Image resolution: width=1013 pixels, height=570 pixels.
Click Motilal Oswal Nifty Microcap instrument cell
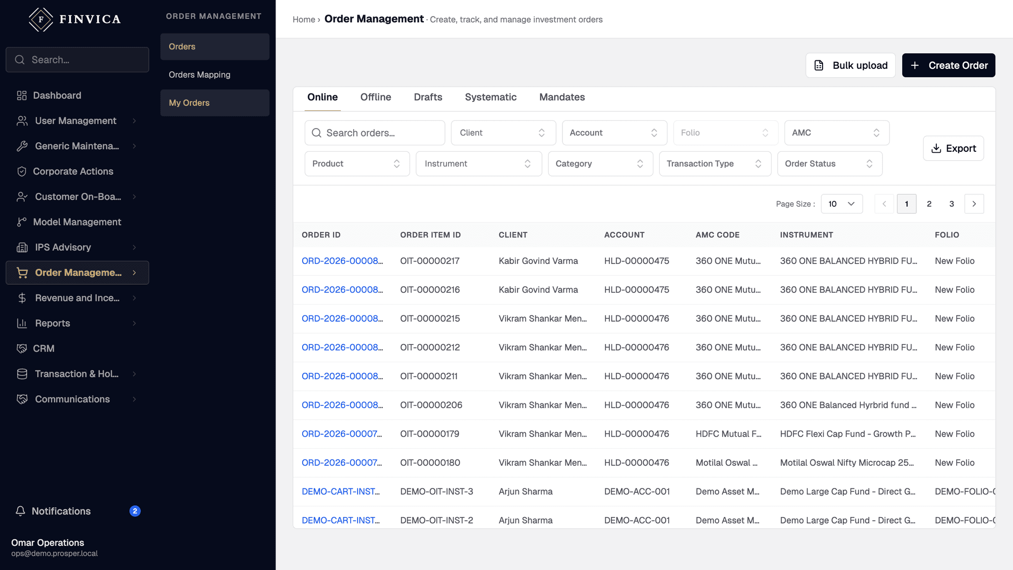pos(847,463)
